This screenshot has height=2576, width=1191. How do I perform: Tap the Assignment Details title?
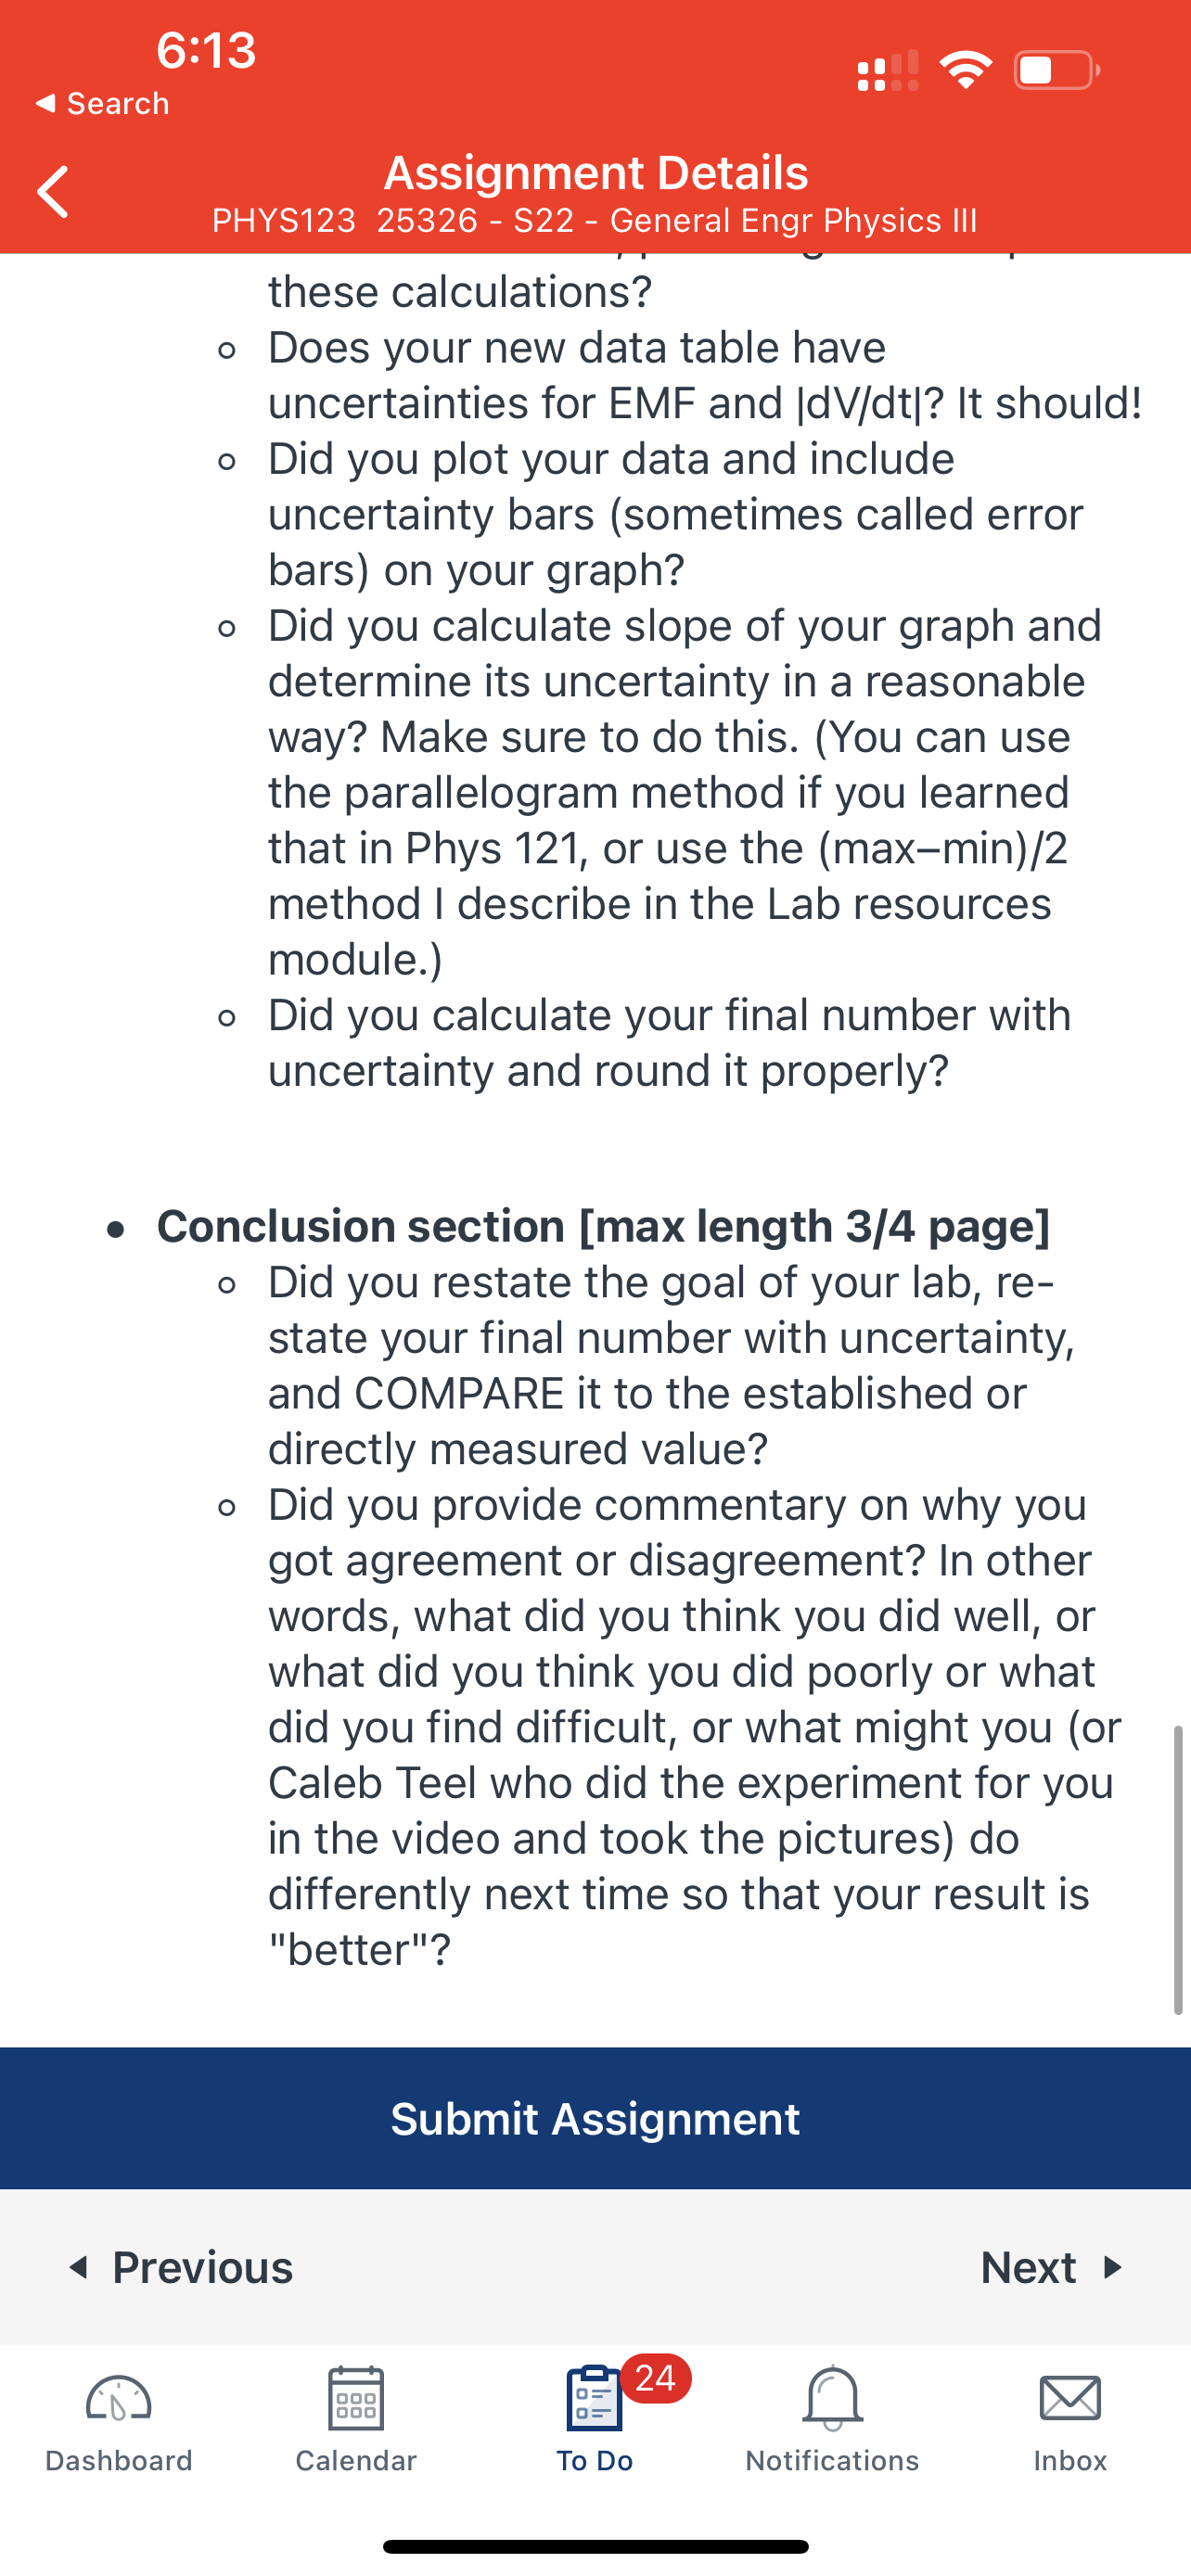[596, 173]
